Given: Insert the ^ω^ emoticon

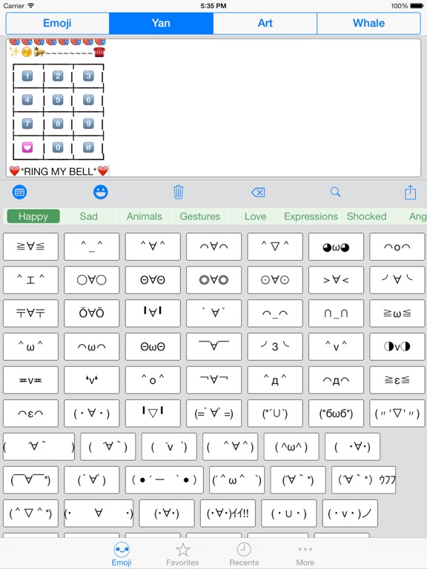Looking at the screenshot, I should pos(30,347).
